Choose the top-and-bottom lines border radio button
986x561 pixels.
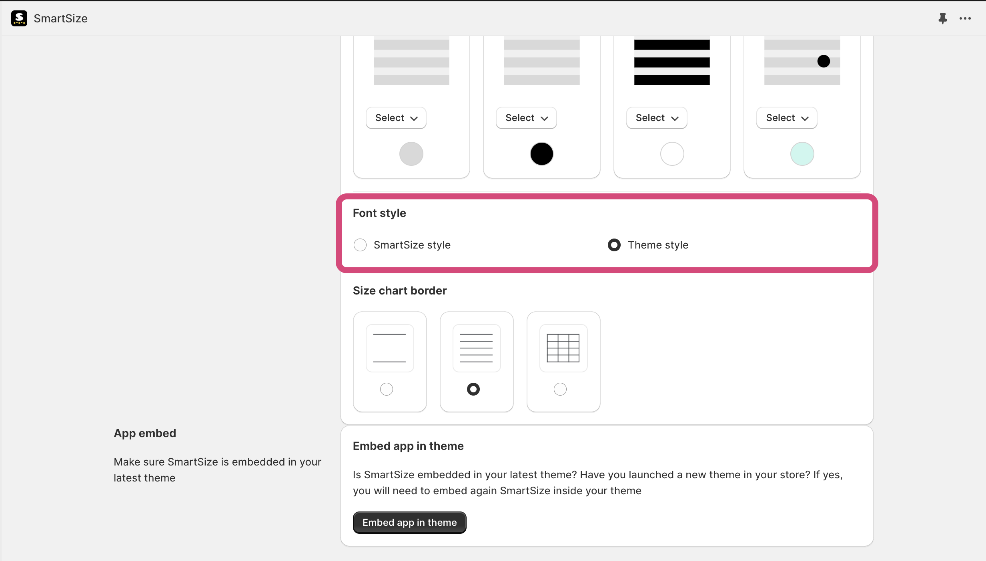click(x=387, y=389)
